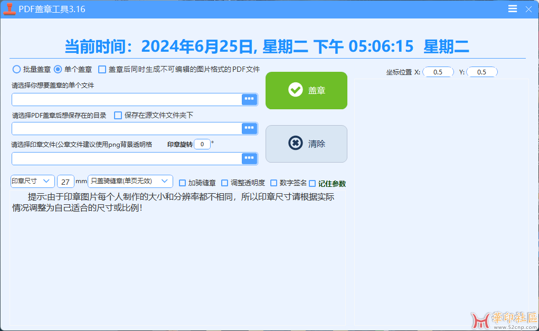Toggle the 调整透明度 checkbox
The image size is (539, 331).
tap(225, 183)
